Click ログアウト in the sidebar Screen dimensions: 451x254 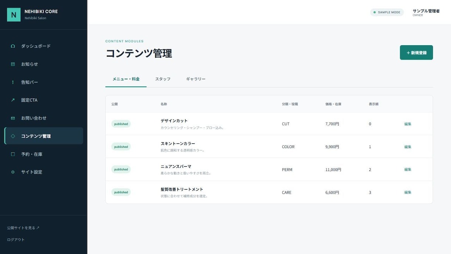[x=16, y=240]
